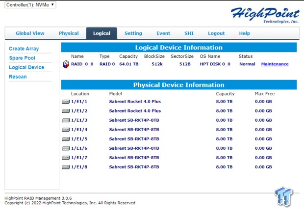Click the disk icon for 1/E1/5
Viewport: 304px width, 218px height.
tap(66, 139)
